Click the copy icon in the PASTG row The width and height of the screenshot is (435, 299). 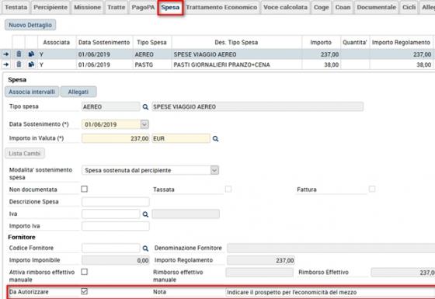click(x=31, y=64)
